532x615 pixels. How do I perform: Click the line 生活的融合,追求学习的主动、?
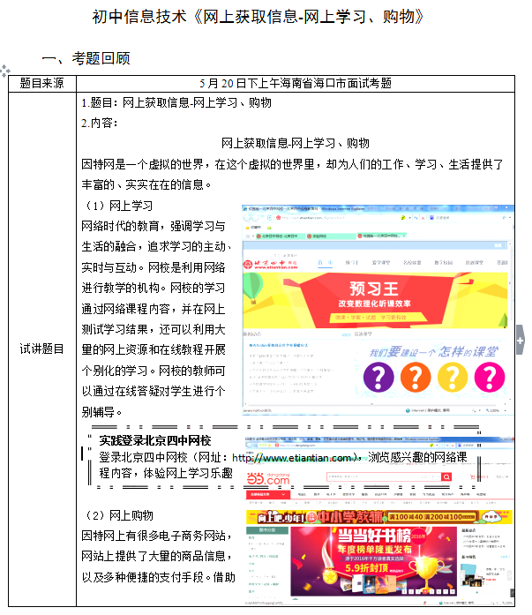(156, 247)
